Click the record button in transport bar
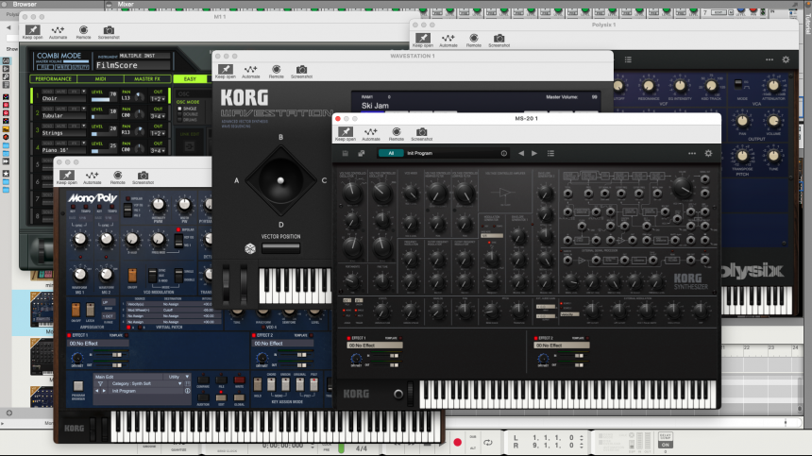Screen dimensions: 812x456 [457, 442]
